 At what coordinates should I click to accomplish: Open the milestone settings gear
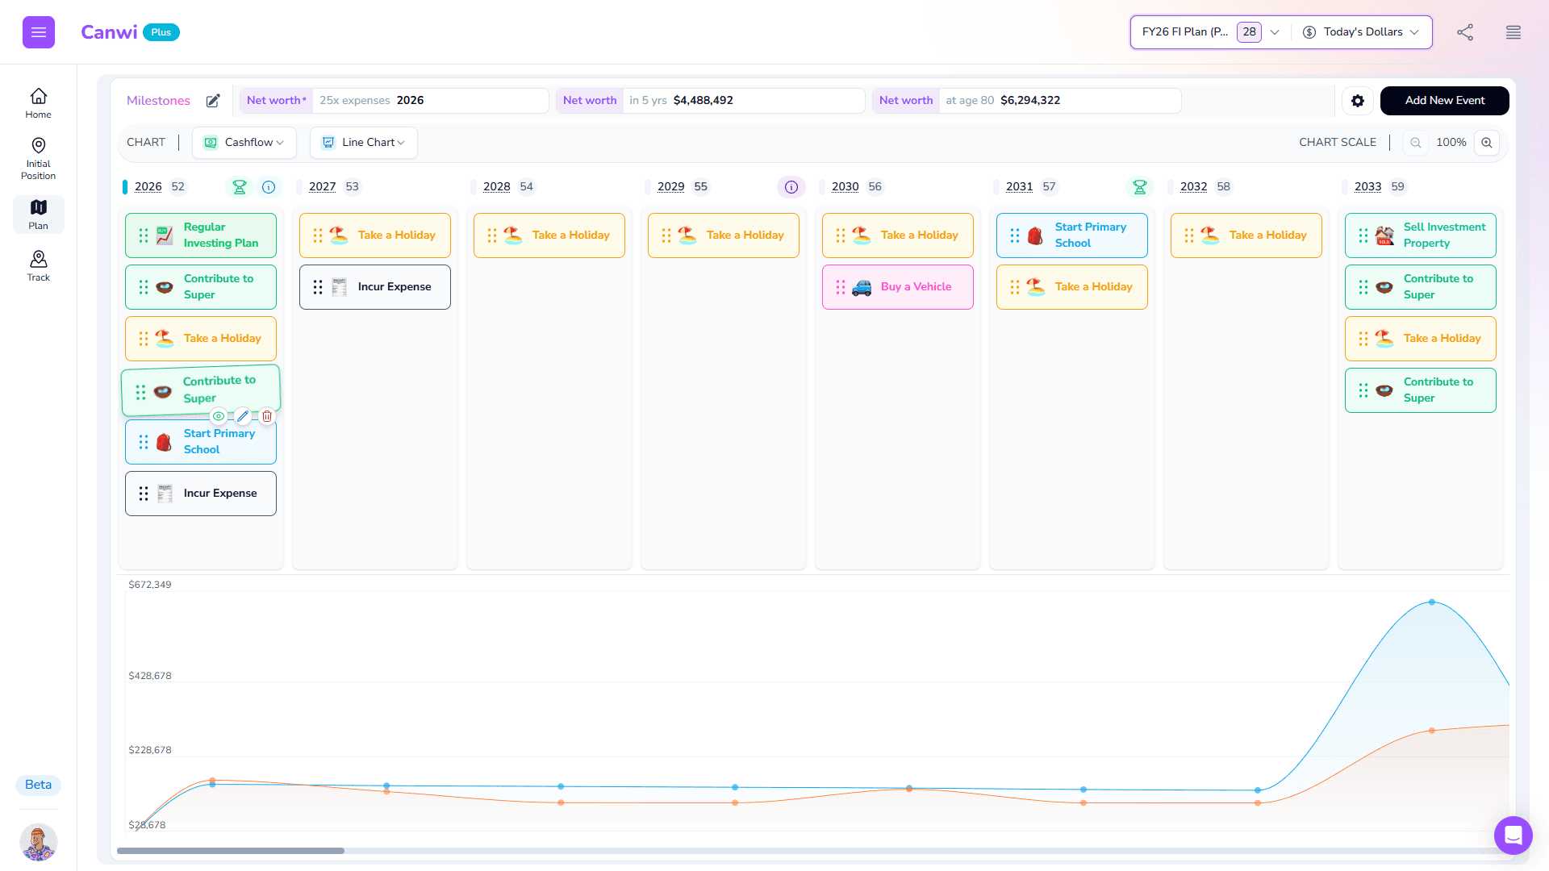(1358, 101)
